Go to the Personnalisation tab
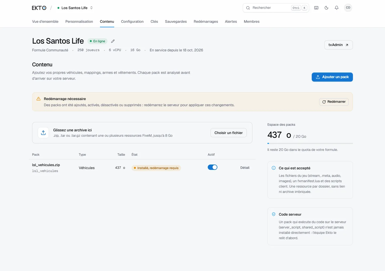 [x=79, y=22]
